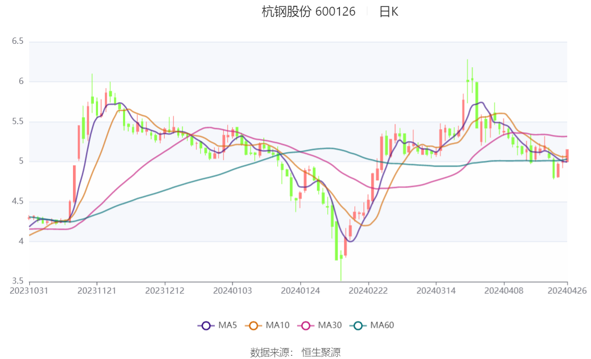Toggle the MA30 pink legend circle icon
This screenshot has width=591, height=359.
click(x=306, y=326)
